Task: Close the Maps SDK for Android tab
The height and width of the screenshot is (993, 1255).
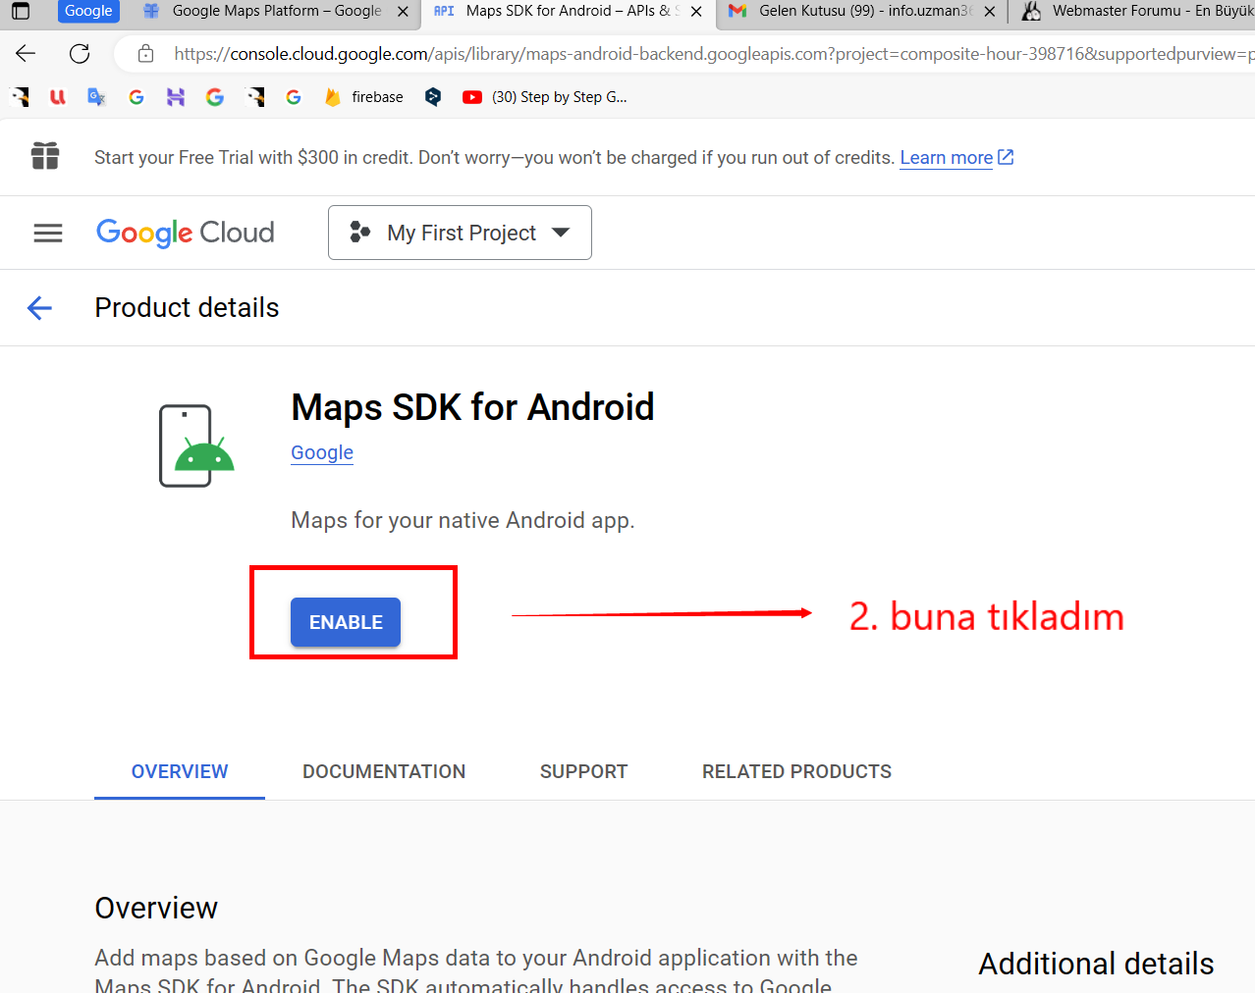Action: (696, 12)
